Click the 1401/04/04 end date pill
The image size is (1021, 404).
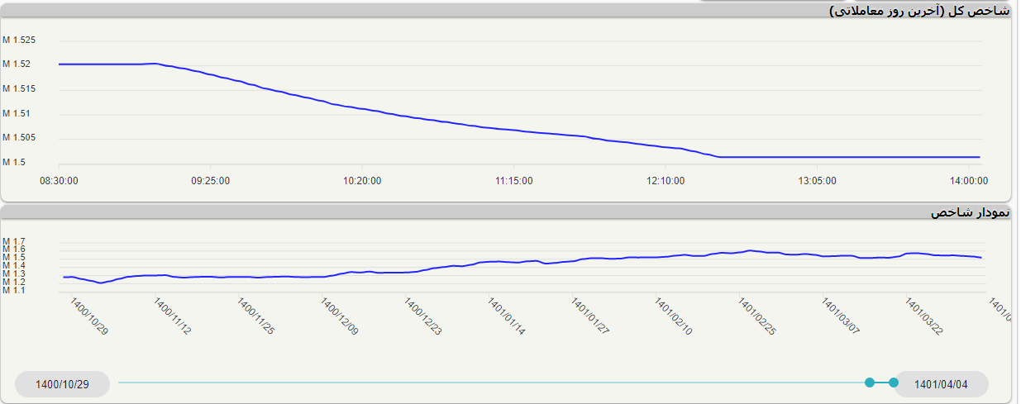coord(941,384)
